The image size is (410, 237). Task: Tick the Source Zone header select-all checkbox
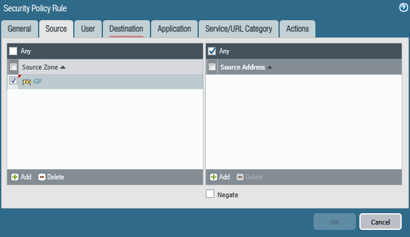13,67
